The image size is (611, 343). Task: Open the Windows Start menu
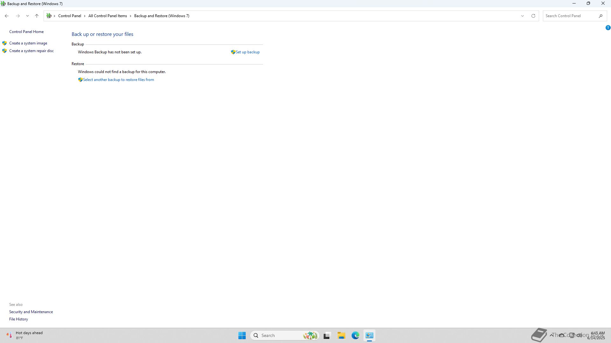(x=242, y=335)
